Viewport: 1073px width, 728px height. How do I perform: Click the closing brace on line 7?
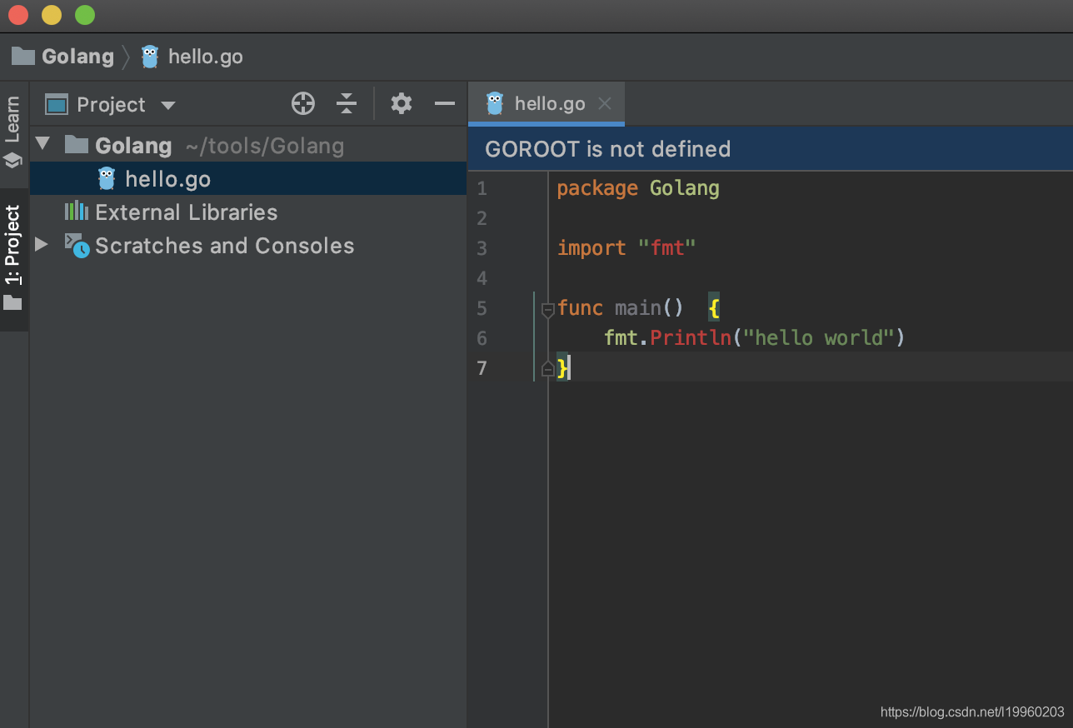click(x=562, y=367)
